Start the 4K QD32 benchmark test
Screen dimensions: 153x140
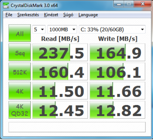point(20,110)
